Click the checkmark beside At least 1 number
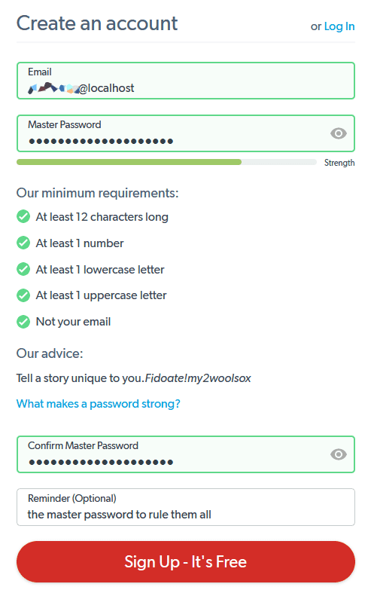371x590 pixels. (23, 243)
